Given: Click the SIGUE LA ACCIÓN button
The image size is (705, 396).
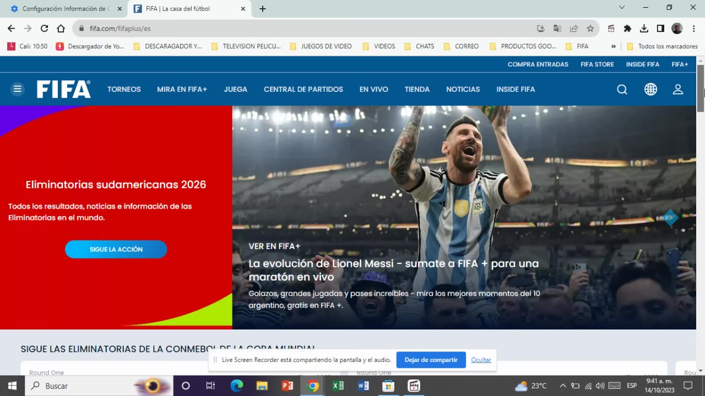Looking at the screenshot, I should [x=116, y=249].
